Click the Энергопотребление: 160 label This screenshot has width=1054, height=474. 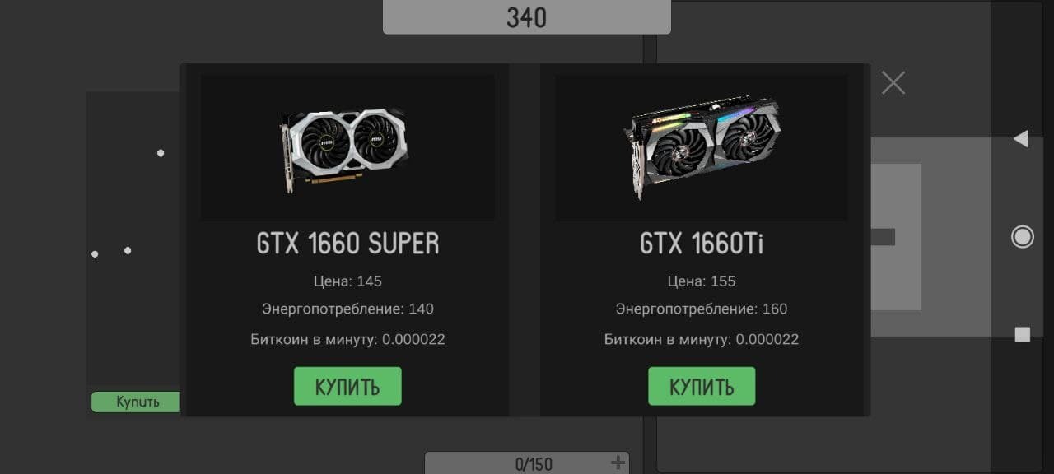click(702, 309)
